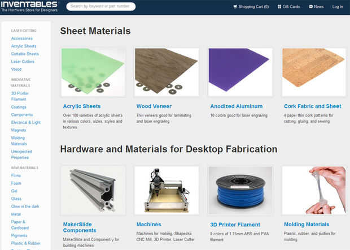350x250 pixels.
Task: Select Components in sidebar
Action: tap(22, 115)
